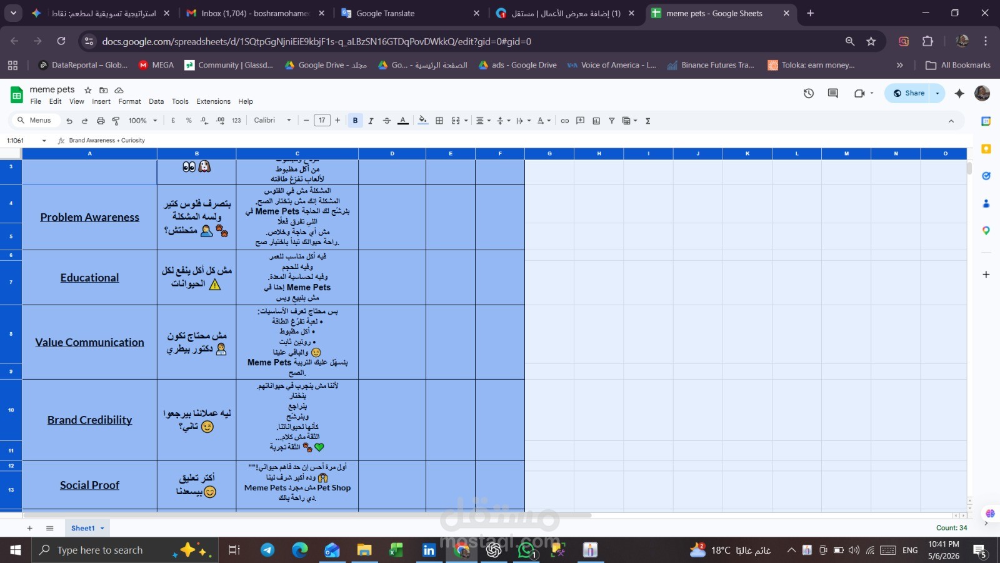
Task: Insert a link with the chain icon
Action: (565, 121)
